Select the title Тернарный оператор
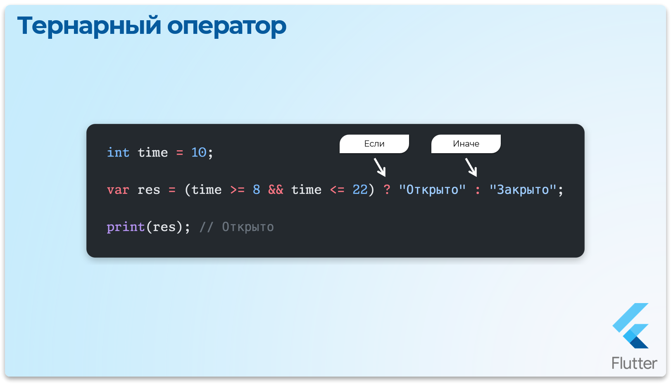 [152, 26]
